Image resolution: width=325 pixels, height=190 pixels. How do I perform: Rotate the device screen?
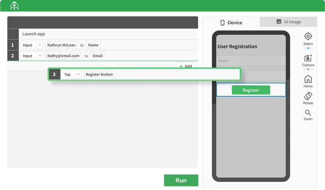[x=308, y=96]
